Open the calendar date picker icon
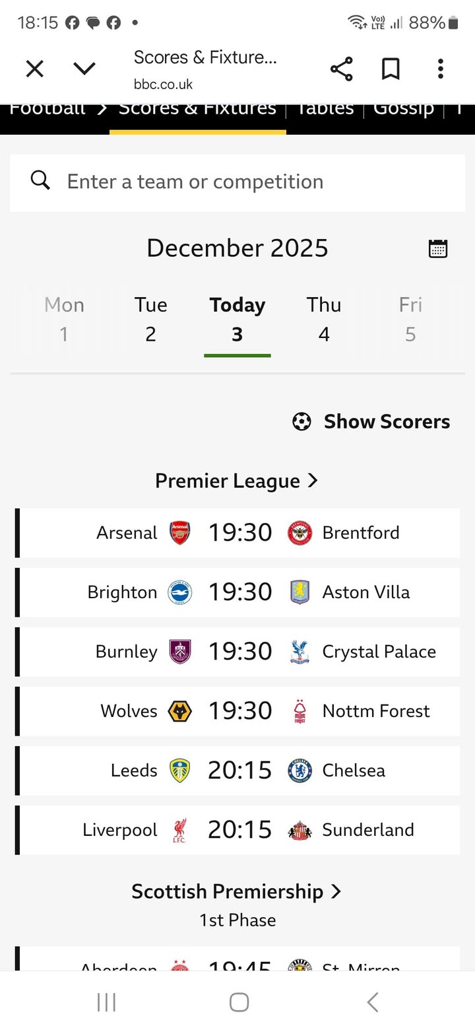Viewport: 475px width, 1030px height. (x=438, y=248)
